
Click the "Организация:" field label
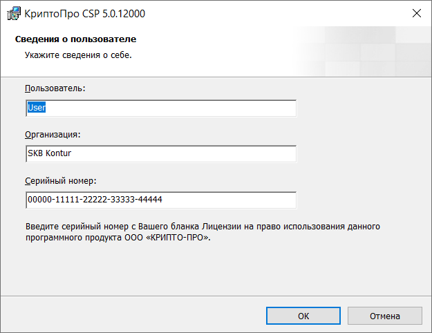tap(53, 134)
